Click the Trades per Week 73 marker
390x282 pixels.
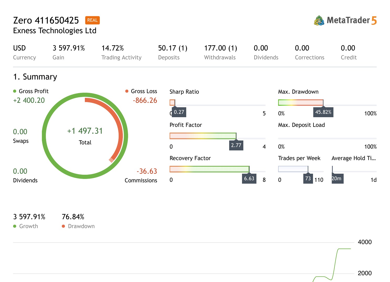tap(308, 178)
